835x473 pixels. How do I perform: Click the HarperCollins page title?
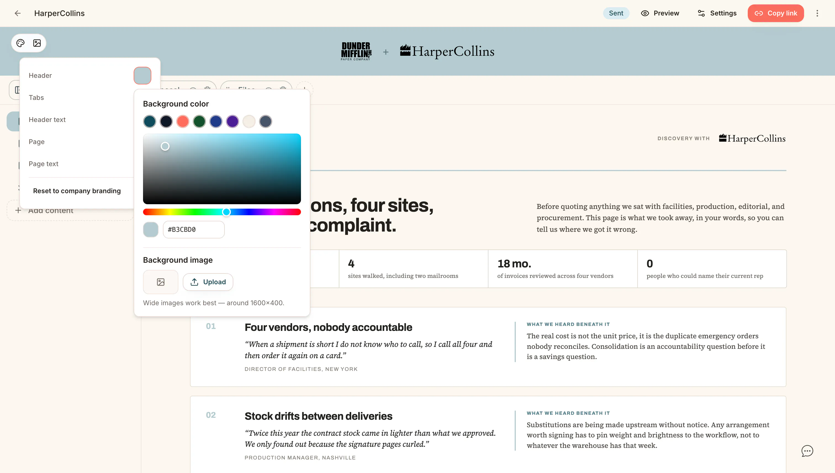(x=59, y=13)
